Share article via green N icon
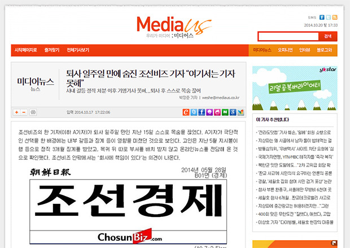The height and width of the screenshot is (248, 350). pos(225,112)
